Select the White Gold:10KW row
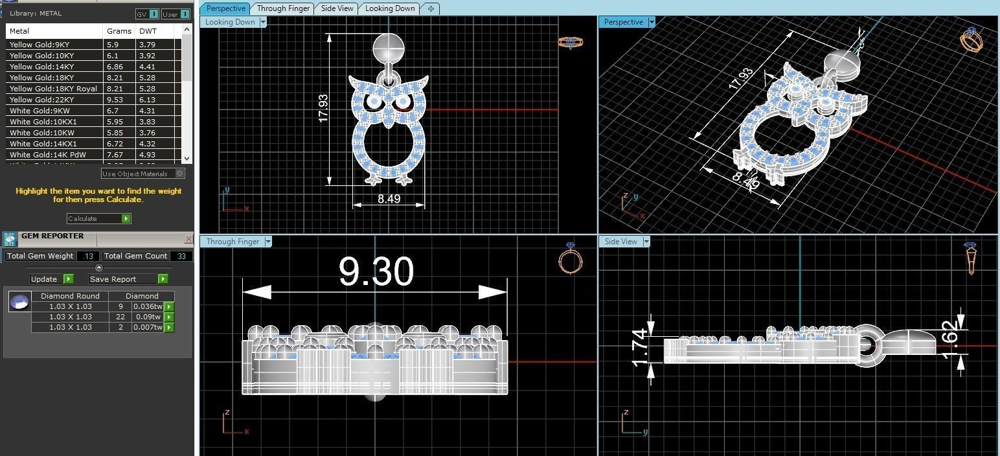The image size is (1000, 456). coord(94,133)
